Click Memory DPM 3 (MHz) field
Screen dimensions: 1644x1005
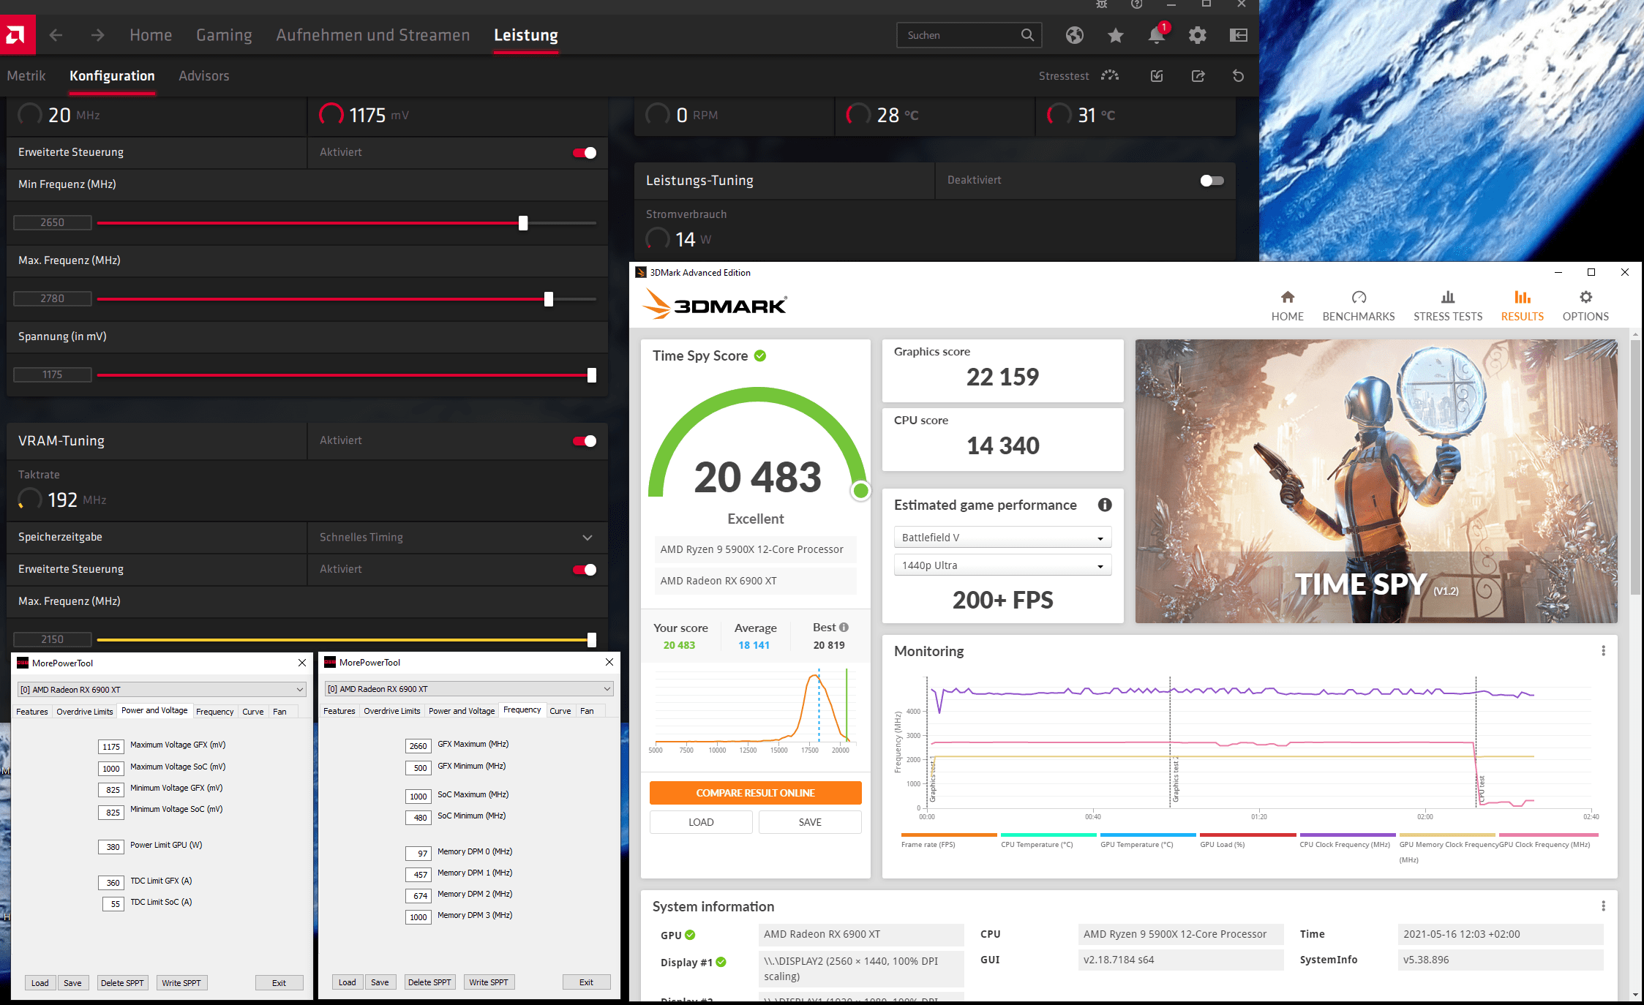tap(418, 917)
